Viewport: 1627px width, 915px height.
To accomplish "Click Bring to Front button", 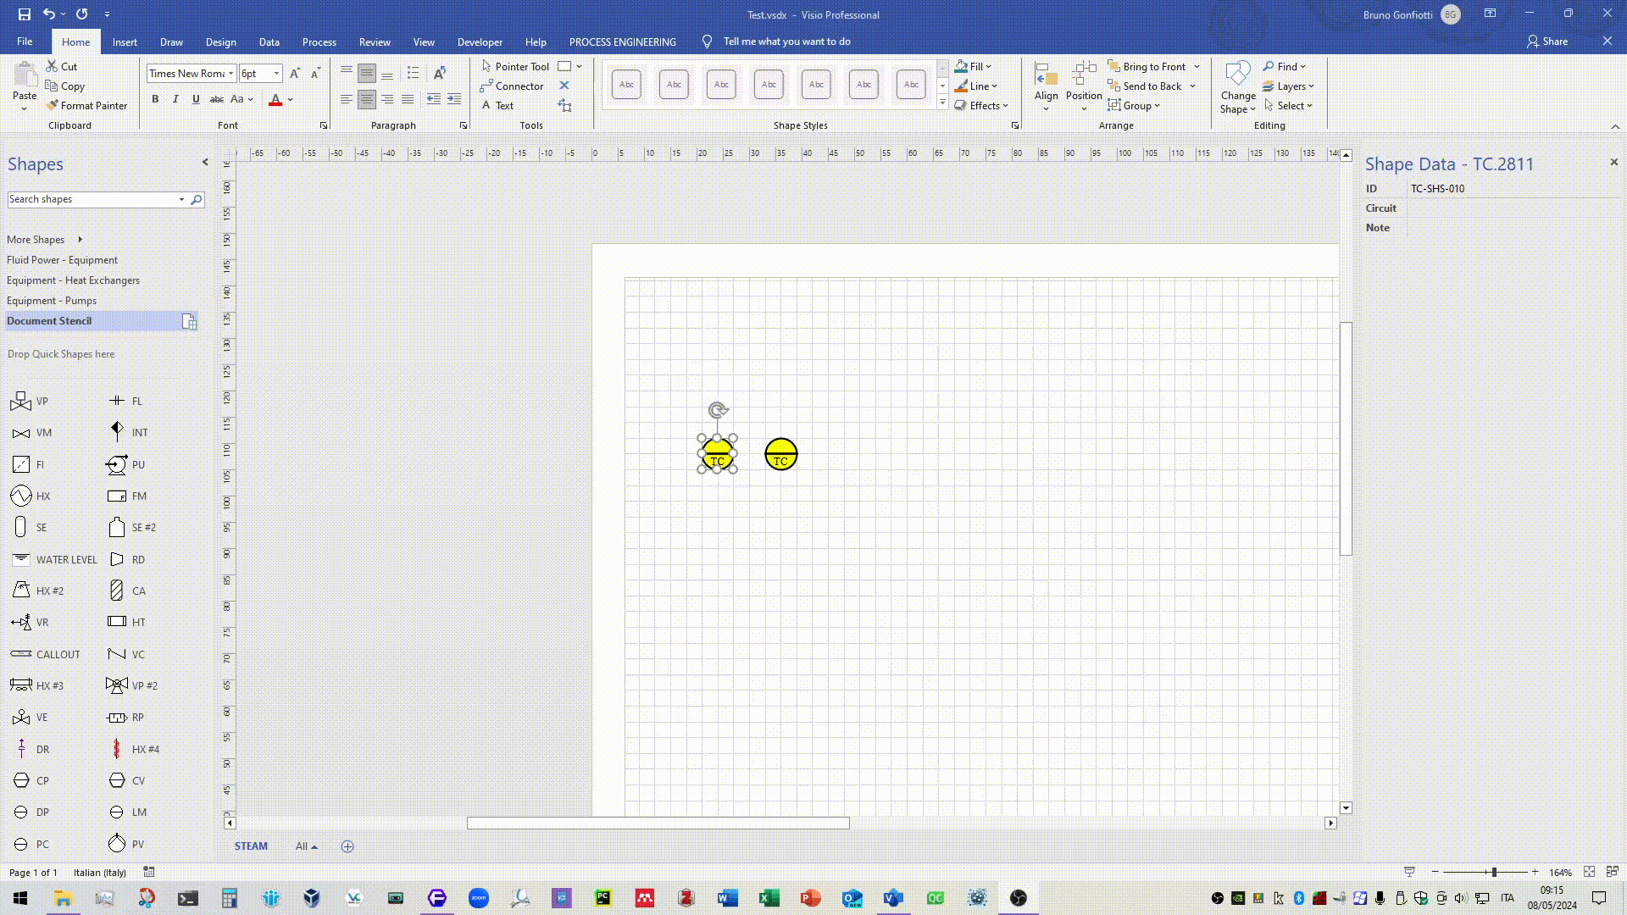I will tap(1147, 67).
